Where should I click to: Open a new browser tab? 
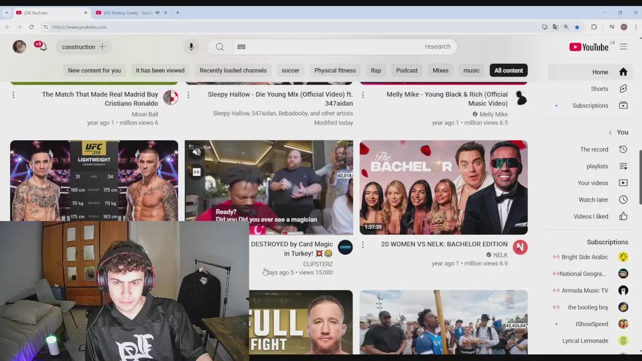coord(178,13)
